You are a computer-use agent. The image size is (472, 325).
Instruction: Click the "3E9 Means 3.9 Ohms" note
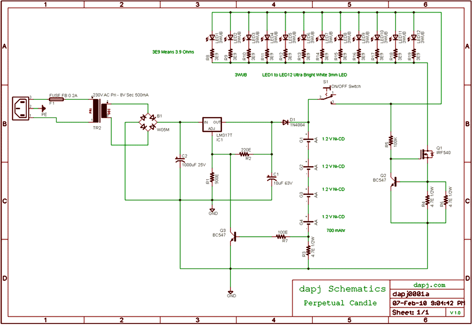coord(173,52)
